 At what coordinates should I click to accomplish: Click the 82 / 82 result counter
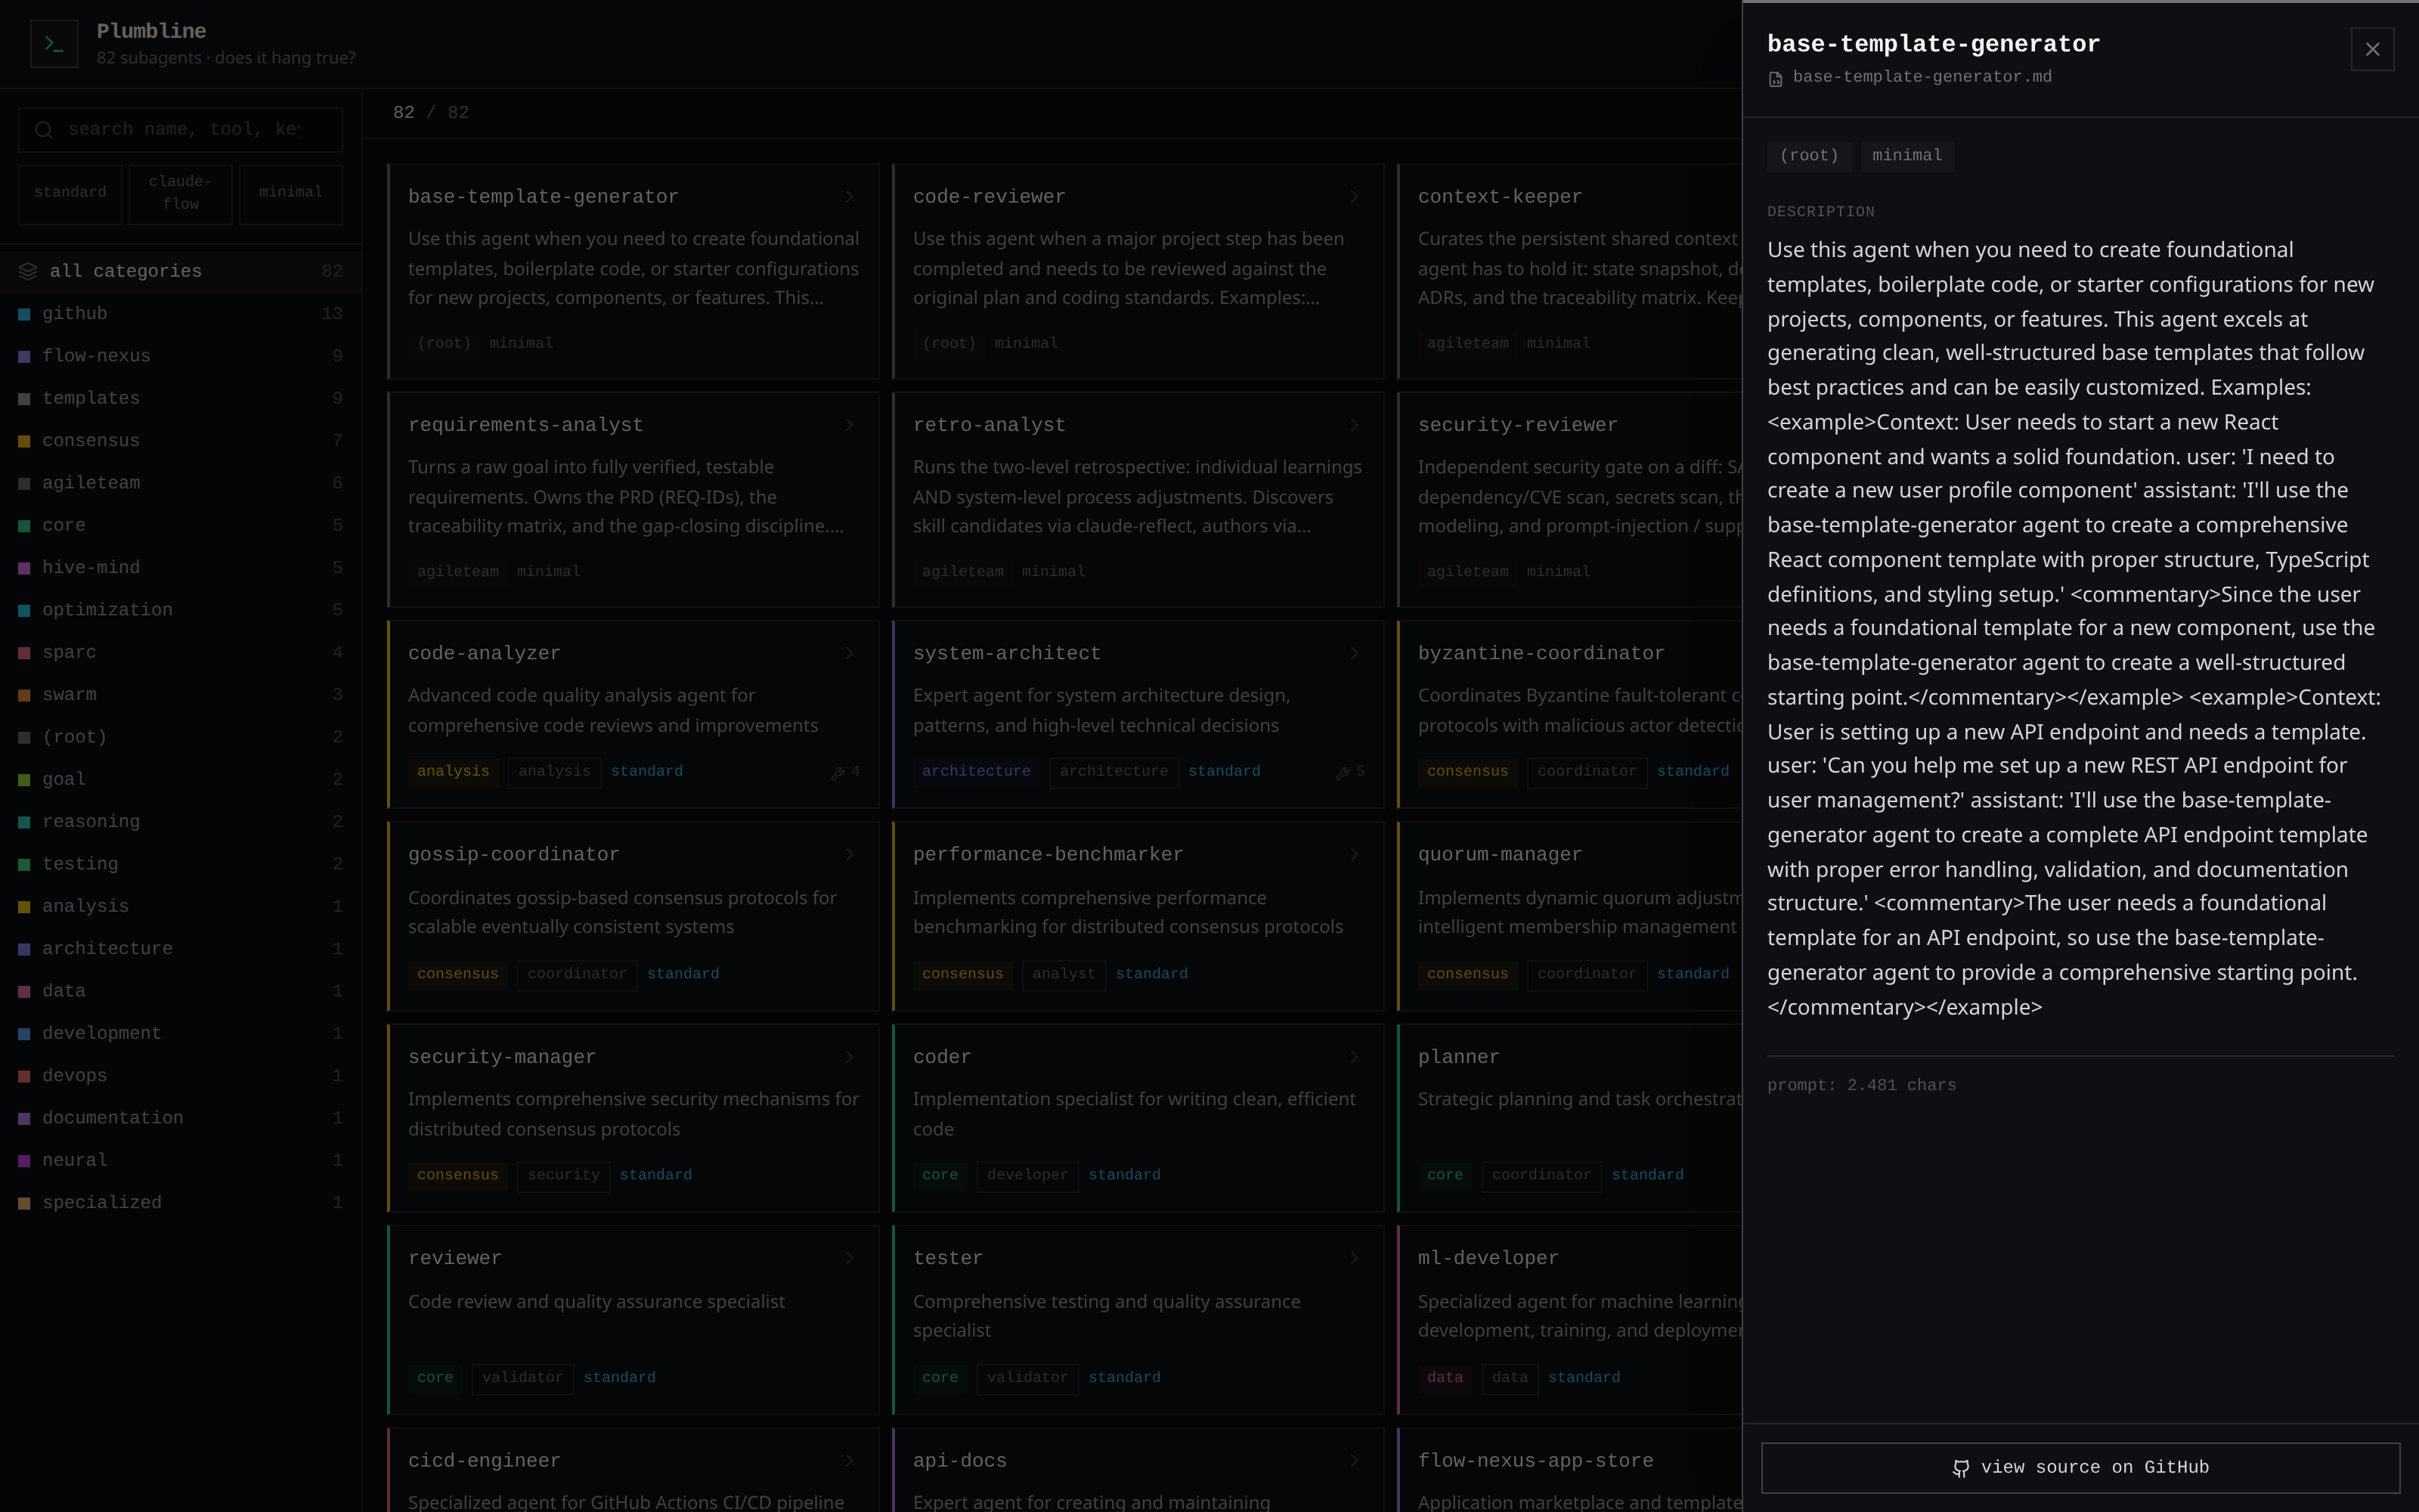(431, 113)
